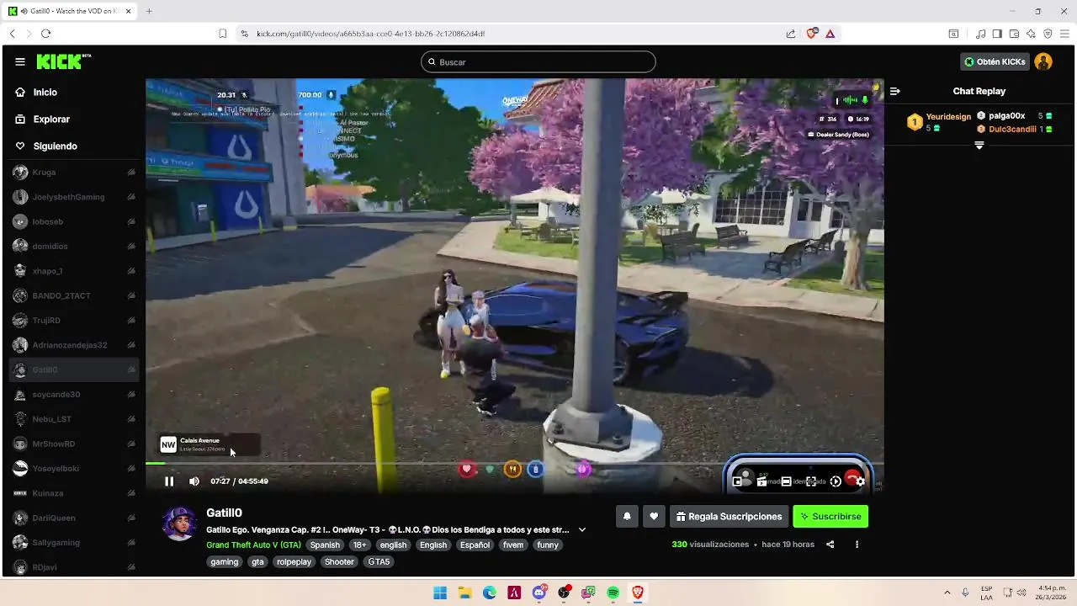
Task: Open Leo AI sparkle icon
Action: point(1031,34)
